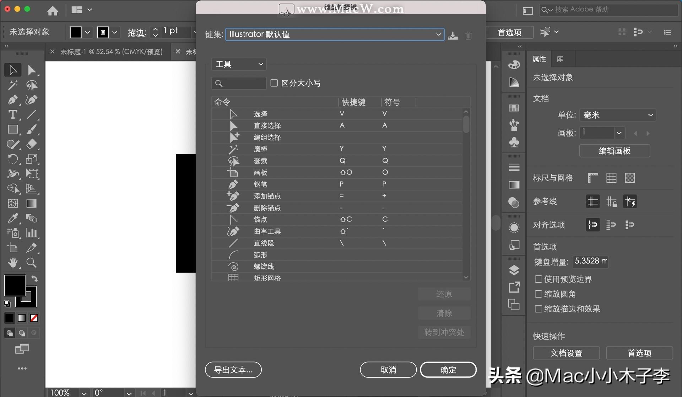Select the Line Segment tool in the toolbar

click(x=32, y=114)
